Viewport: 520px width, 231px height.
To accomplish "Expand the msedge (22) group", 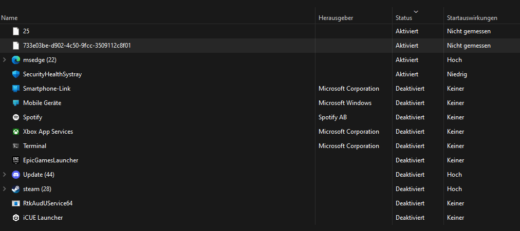I will click(5, 60).
